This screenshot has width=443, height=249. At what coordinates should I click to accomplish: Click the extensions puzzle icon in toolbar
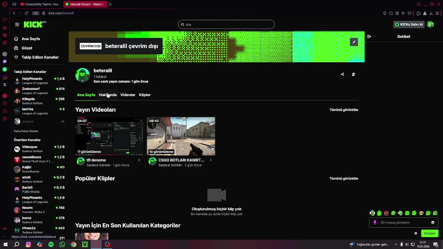pyautogui.click(x=418, y=13)
